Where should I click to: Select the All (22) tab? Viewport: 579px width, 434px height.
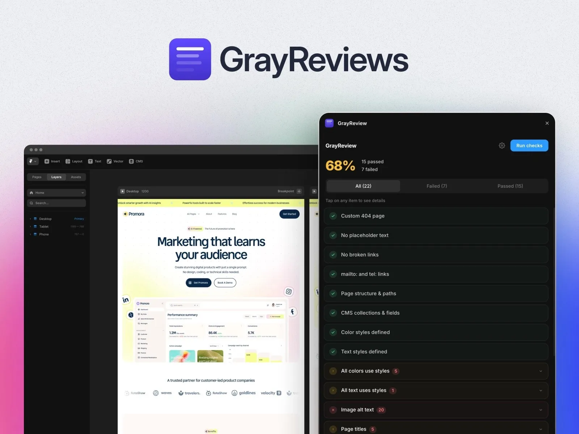click(363, 186)
